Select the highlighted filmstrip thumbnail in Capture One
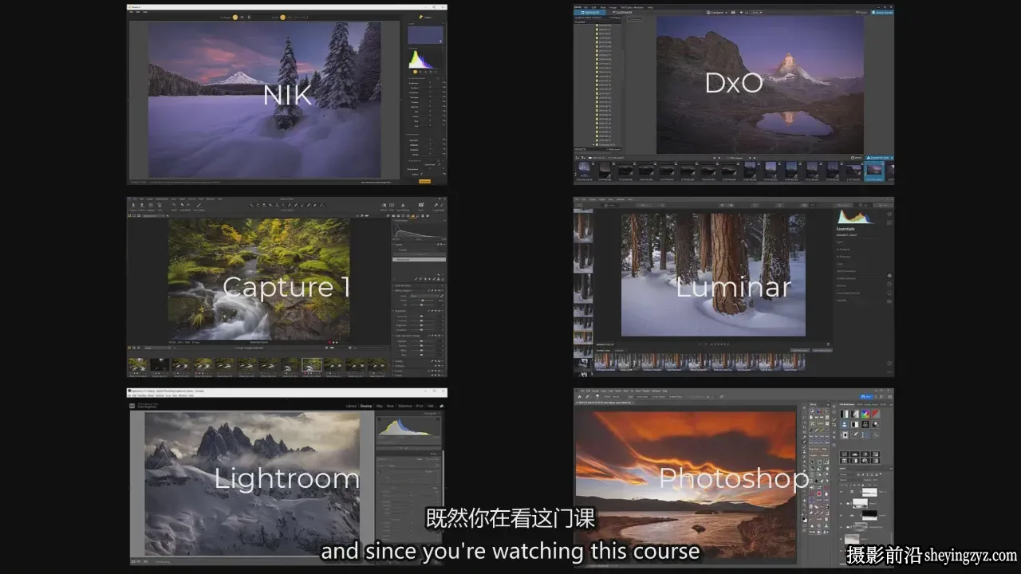 pyautogui.click(x=312, y=364)
